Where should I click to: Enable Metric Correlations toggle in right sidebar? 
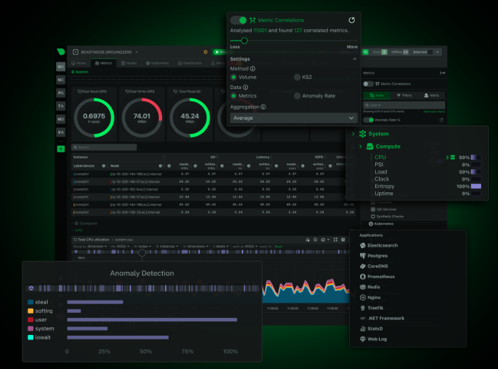368,84
